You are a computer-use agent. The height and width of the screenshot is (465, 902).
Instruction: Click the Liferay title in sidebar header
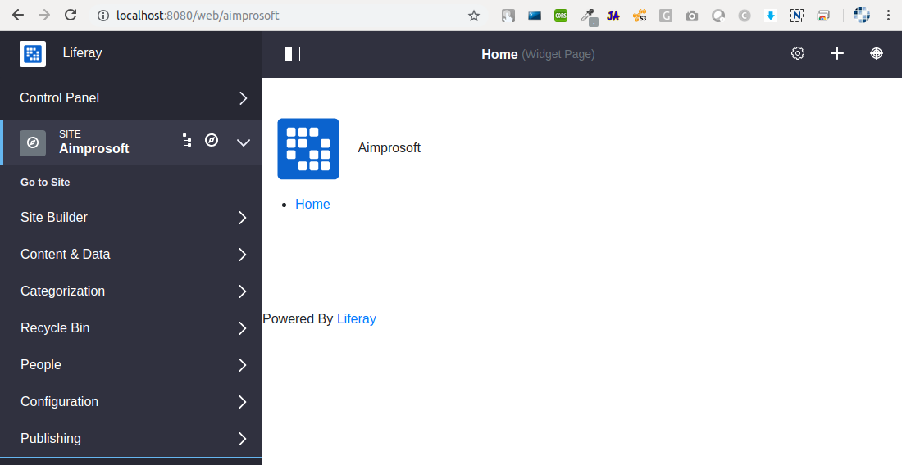82,53
